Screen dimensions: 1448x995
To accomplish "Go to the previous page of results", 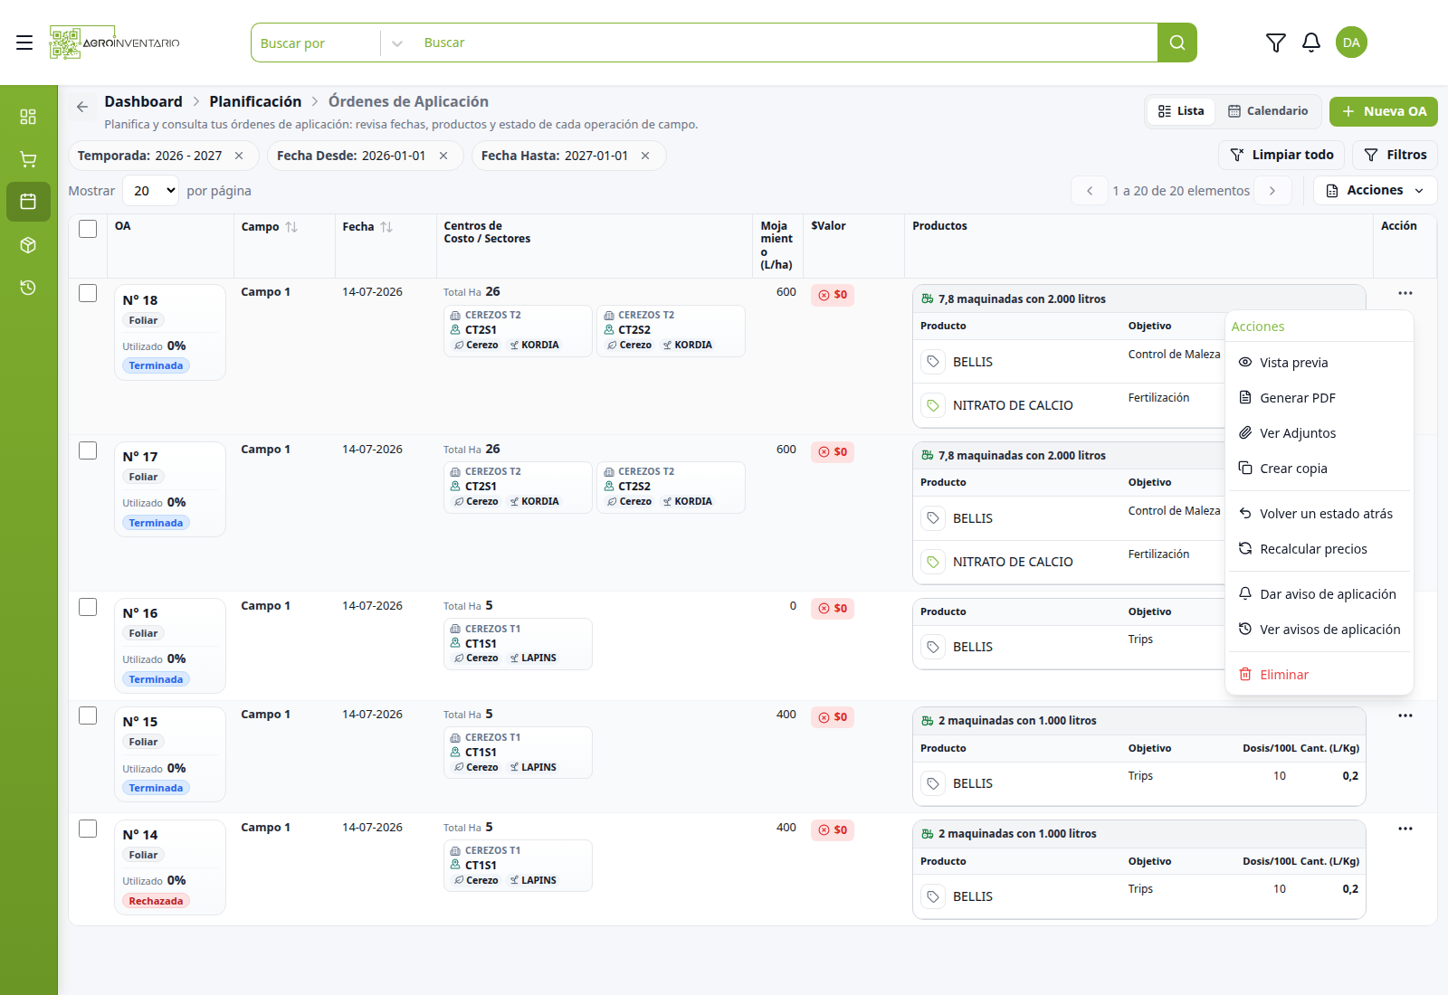I will click(x=1090, y=191).
